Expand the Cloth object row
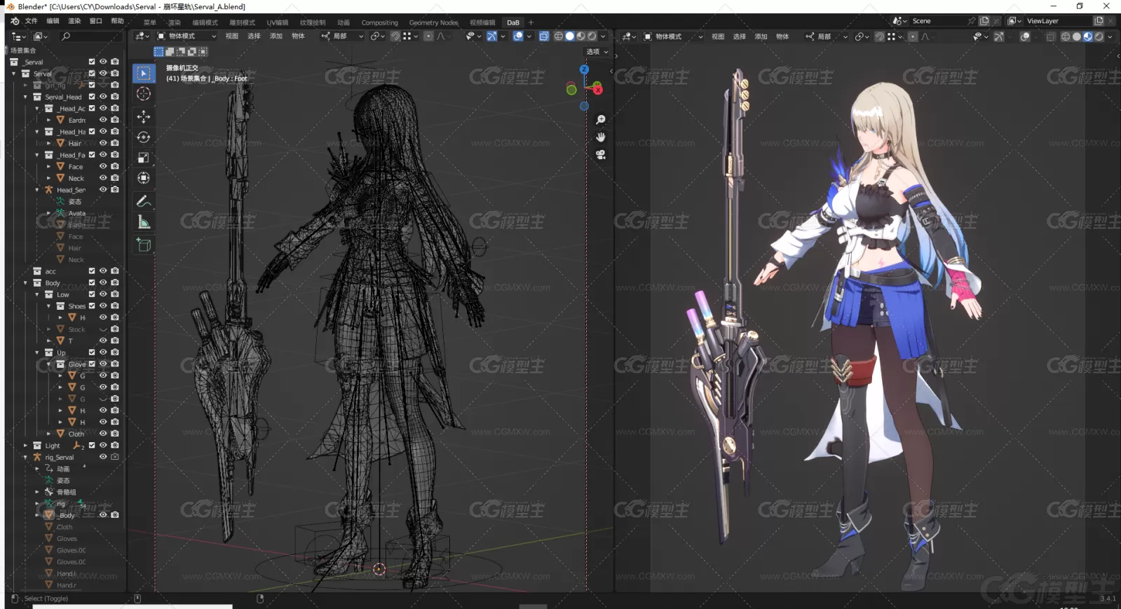This screenshot has height=609, width=1121. [x=48, y=434]
